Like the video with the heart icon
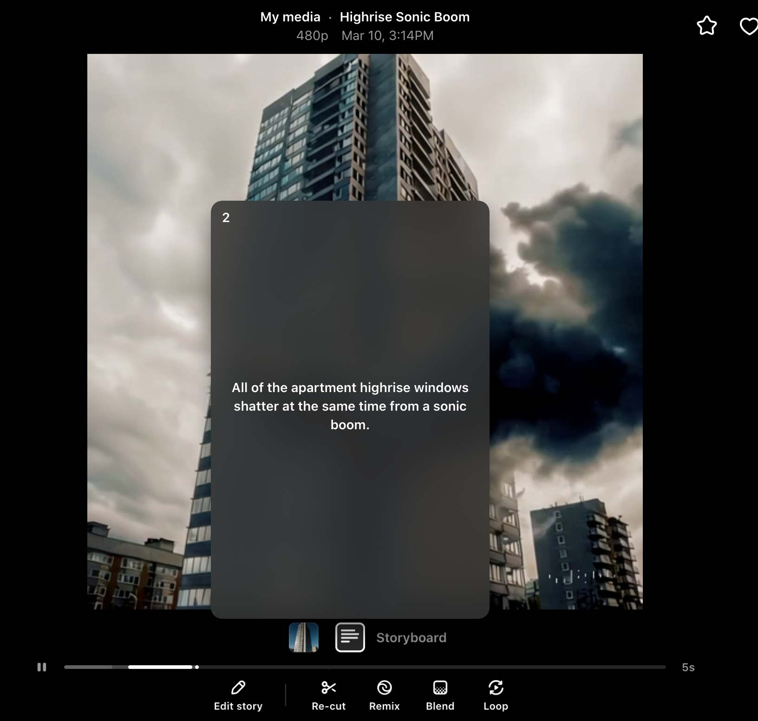This screenshot has width=758, height=721. [x=749, y=26]
